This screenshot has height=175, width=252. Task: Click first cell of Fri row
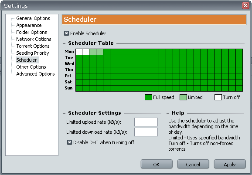(79, 76)
